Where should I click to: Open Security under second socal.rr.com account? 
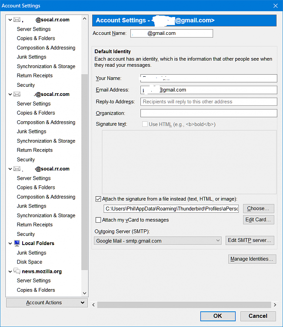click(26, 160)
